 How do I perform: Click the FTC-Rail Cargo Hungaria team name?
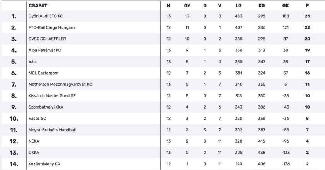pyautogui.click(x=52, y=28)
